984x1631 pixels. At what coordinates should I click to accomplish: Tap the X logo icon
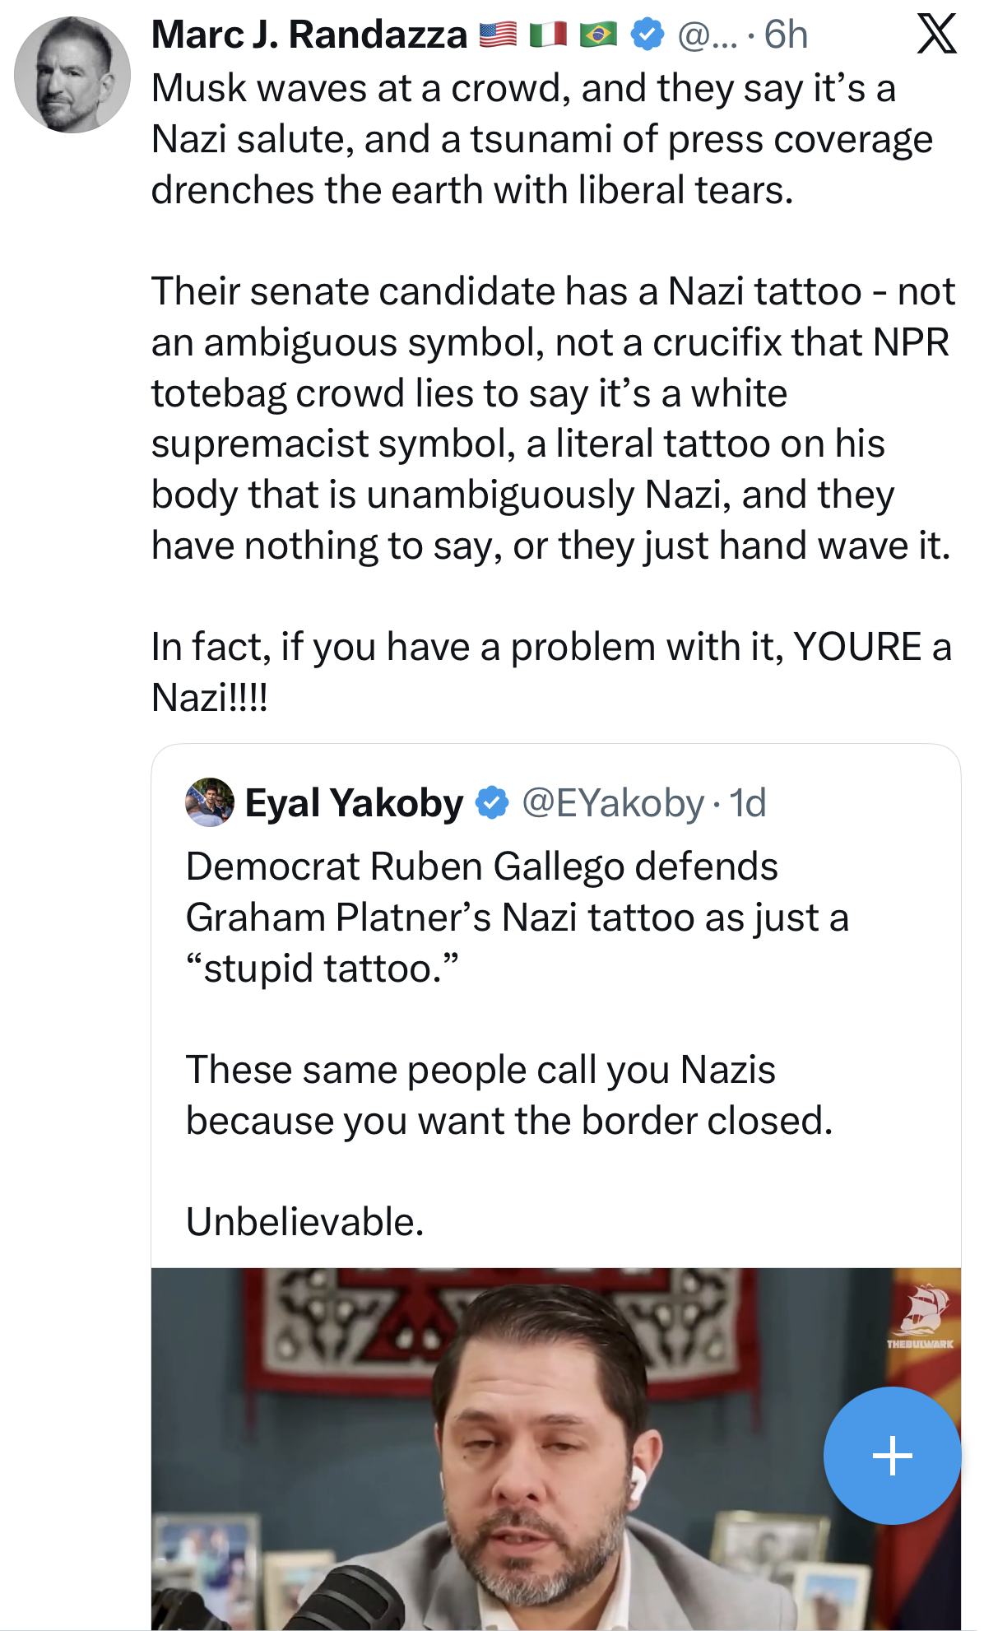coord(936,35)
